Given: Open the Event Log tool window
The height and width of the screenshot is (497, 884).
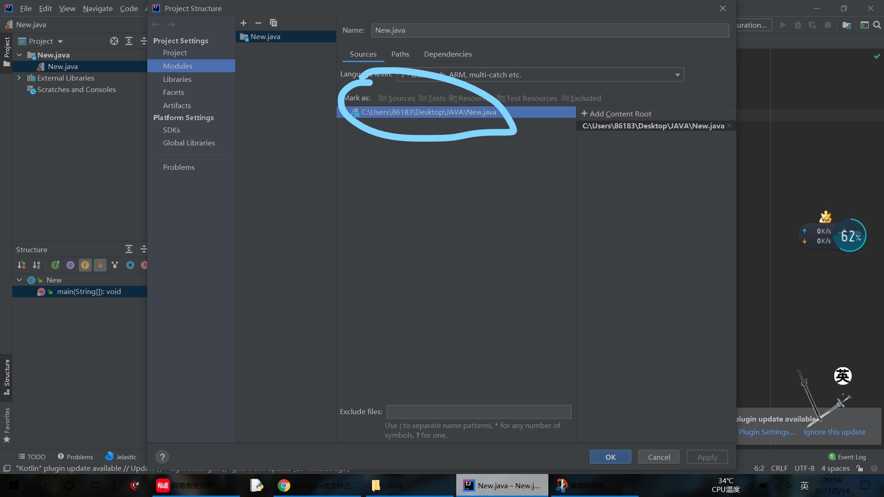Looking at the screenshot, I should (x=847, y=457).
